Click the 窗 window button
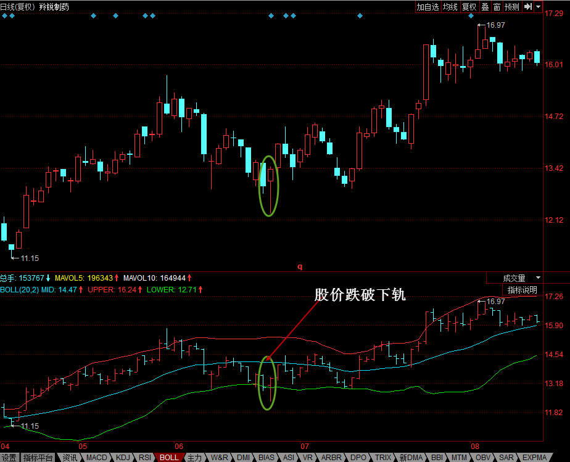570x462 pixels. [x=497, y=7]
